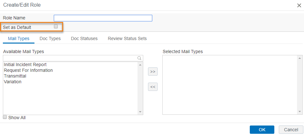The height and width of the screenshot is (136, 304).
Task: Click up arrow of Available Mail Types scrollbar
Action: point(140,65)
